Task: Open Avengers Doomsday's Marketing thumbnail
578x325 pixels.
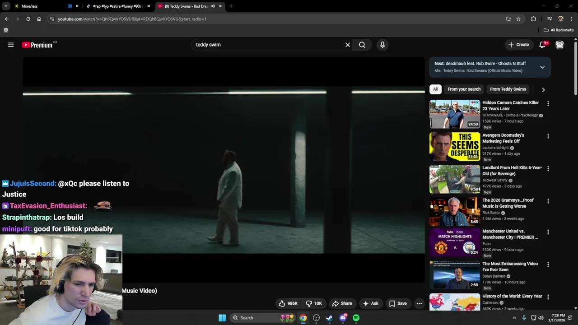Action: coord(454,147)
